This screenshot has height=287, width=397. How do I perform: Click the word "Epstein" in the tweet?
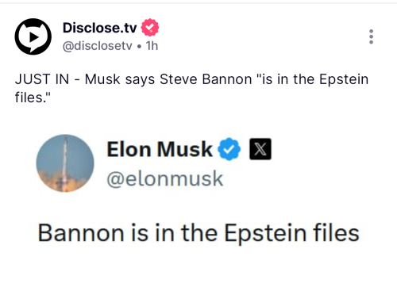point(265,234)
